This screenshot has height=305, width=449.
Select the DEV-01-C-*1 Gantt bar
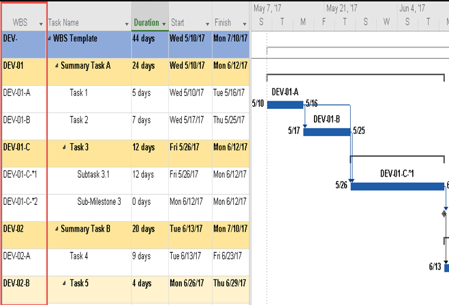coord(397,186)
